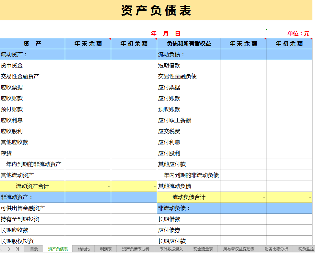Select the 长期应收款 cell

[x=32, y=230]
